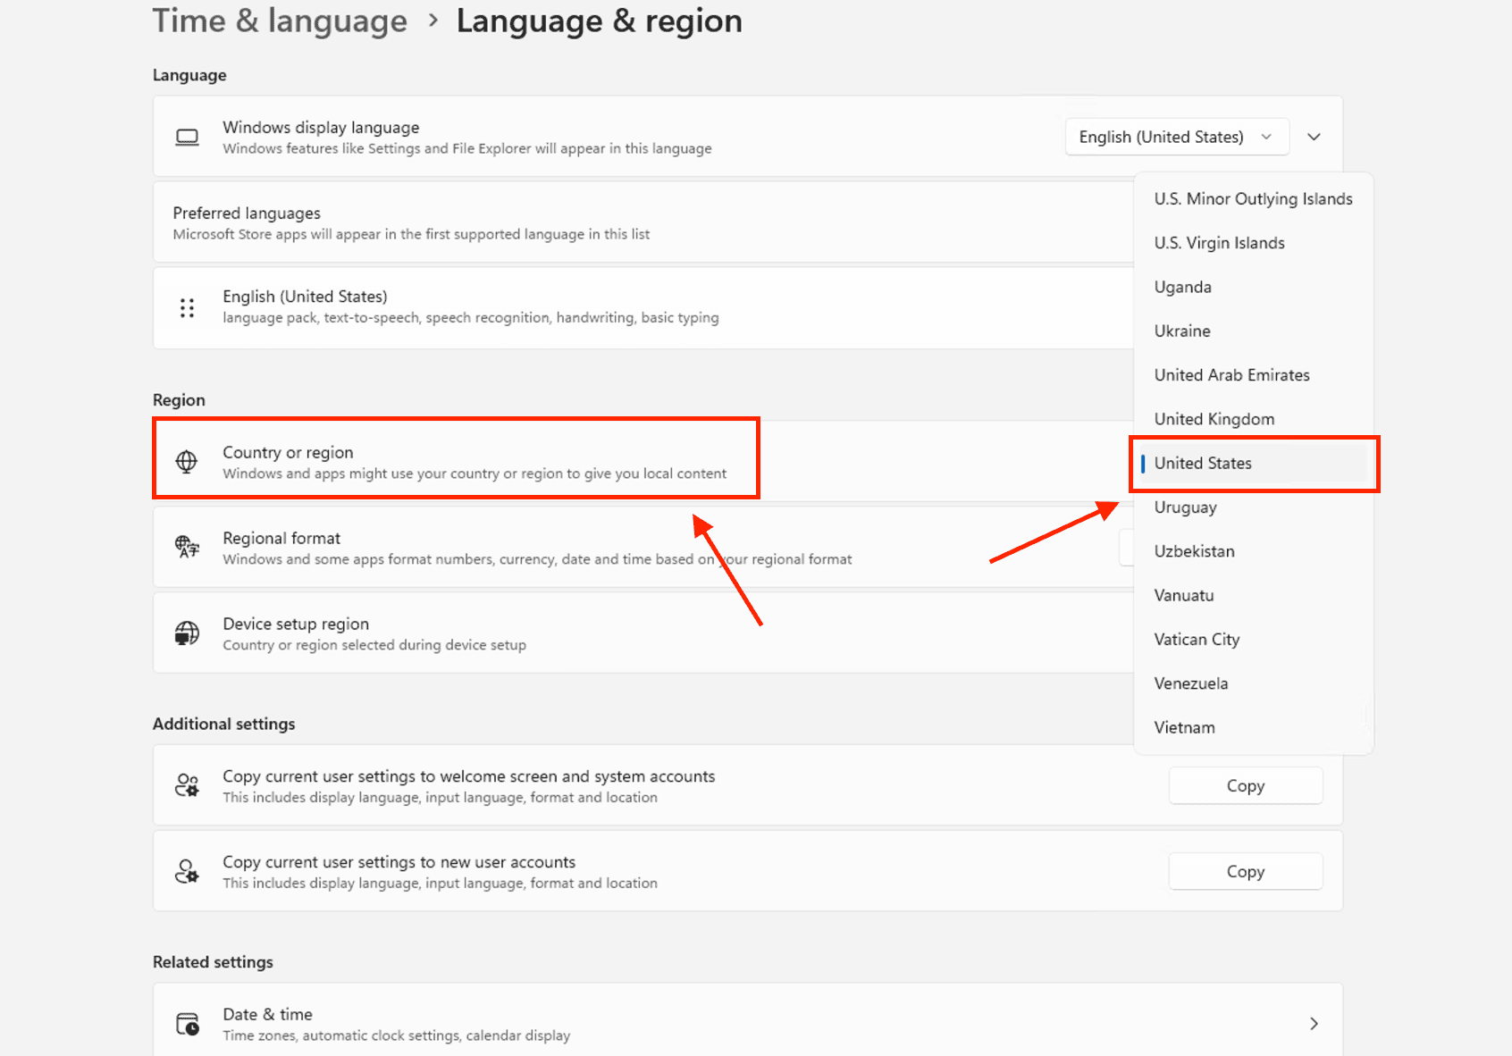Viewport: 1512px width, 1056px height.
Task: Click the Device setup region icon
Action: point(187,633)
